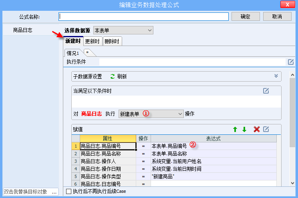Click the empty condition area under 当满足以下条件时
This screenshot has width=298, height=198.
176,102
